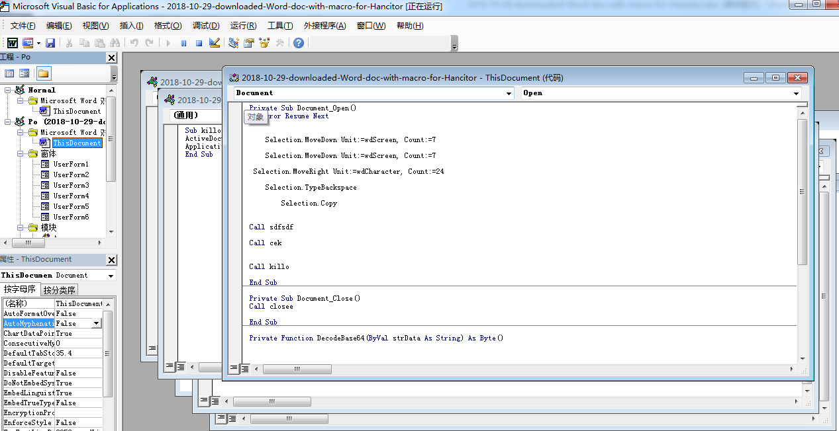The width and height of the screenshot is (839, 431).
Task: Click the Insert UserForm toolbar icon
Action: click(28, 43)
